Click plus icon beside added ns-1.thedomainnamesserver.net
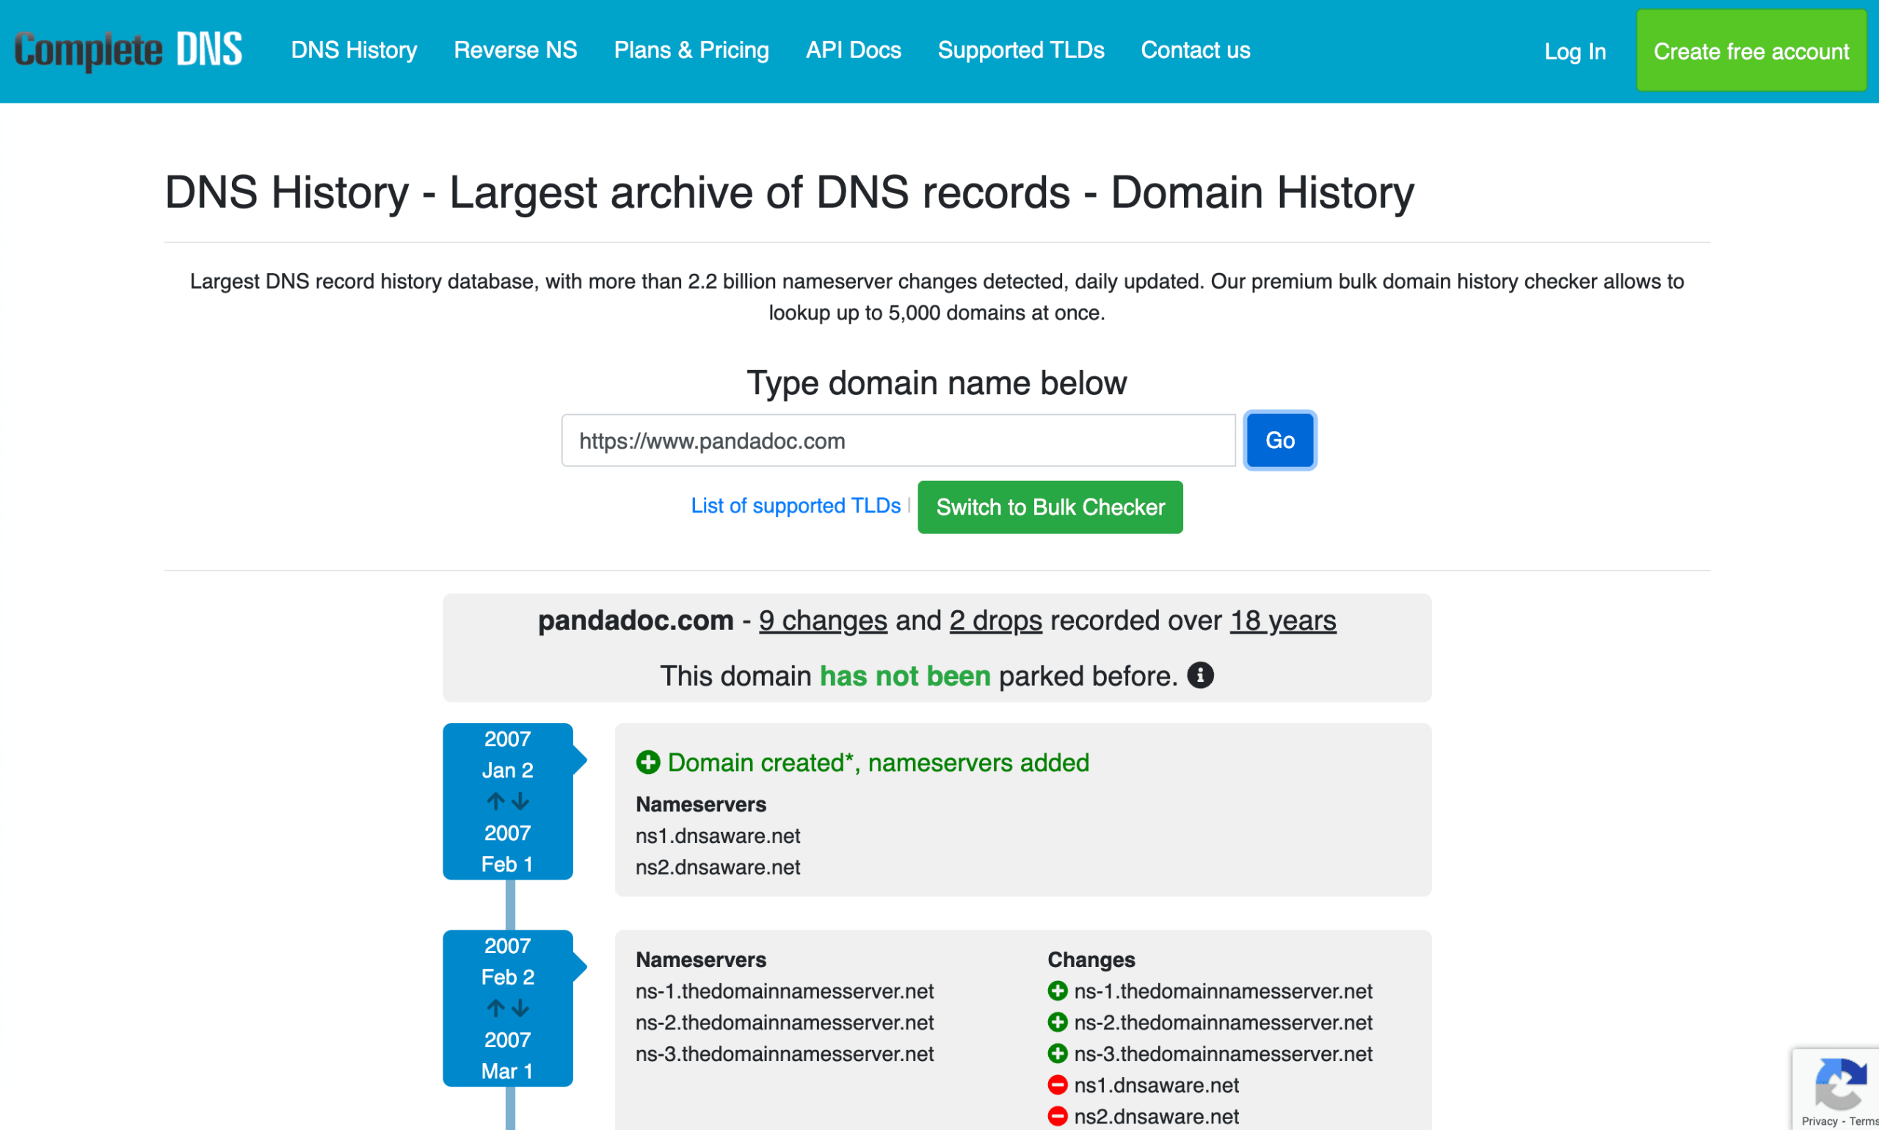The height and width of the screenshot is (1130, 1879). click(x=1057, y=990)
